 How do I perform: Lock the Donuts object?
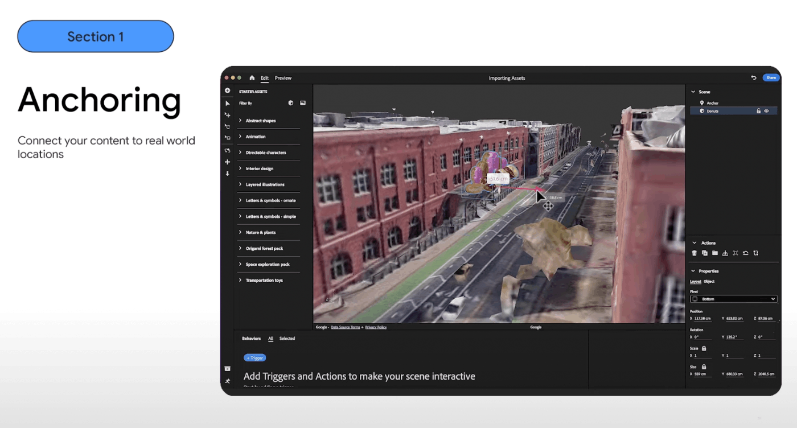point(759,111)
